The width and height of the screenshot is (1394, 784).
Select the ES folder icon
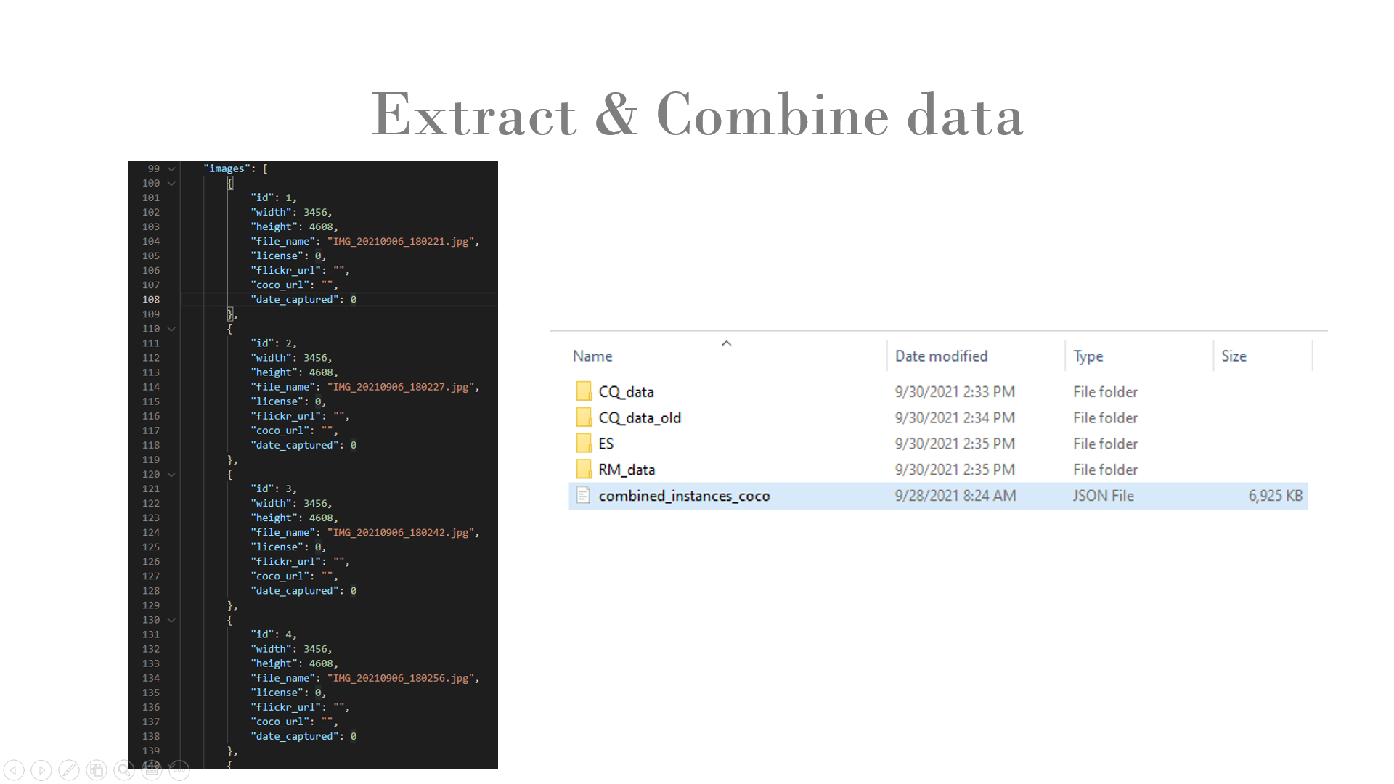(584, 444)
